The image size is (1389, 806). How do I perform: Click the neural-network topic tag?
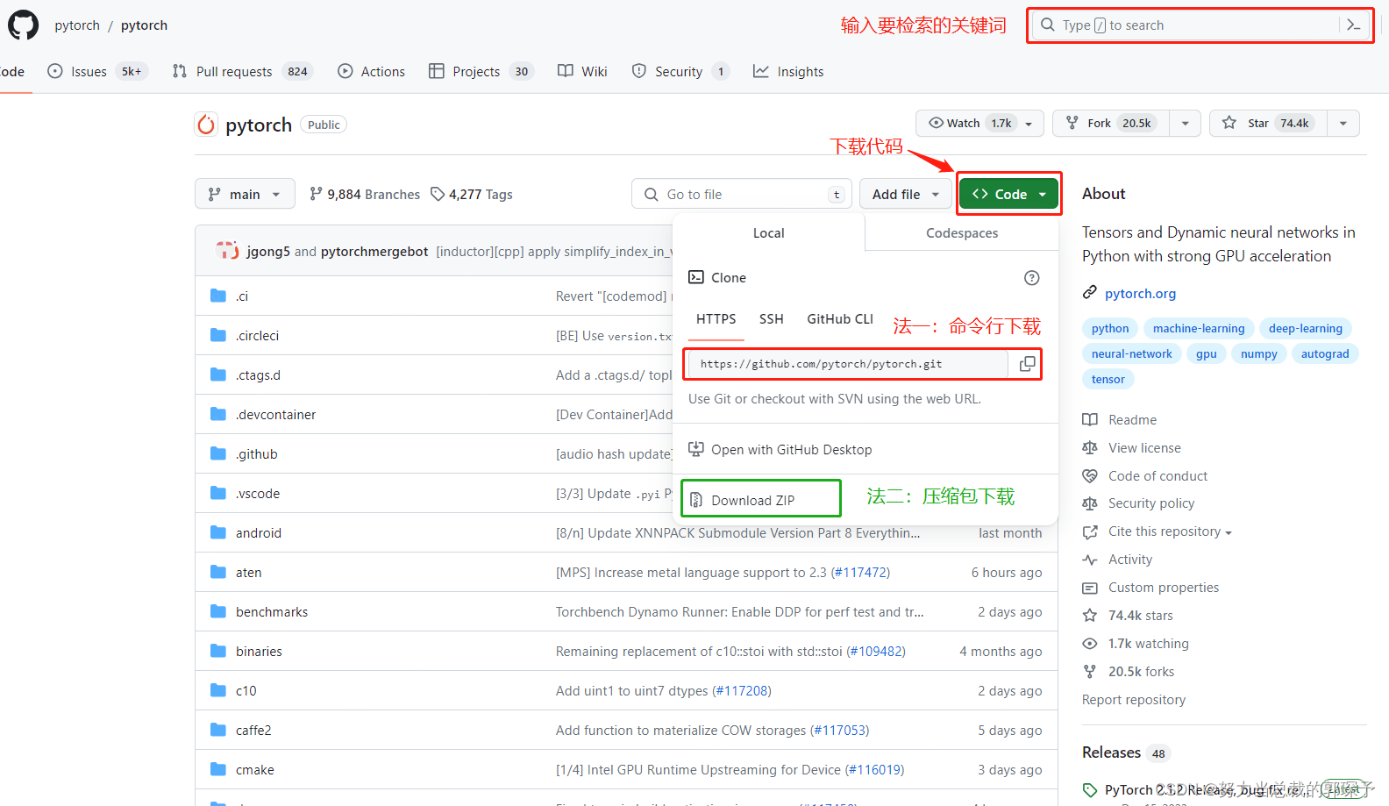(1131, 353)
